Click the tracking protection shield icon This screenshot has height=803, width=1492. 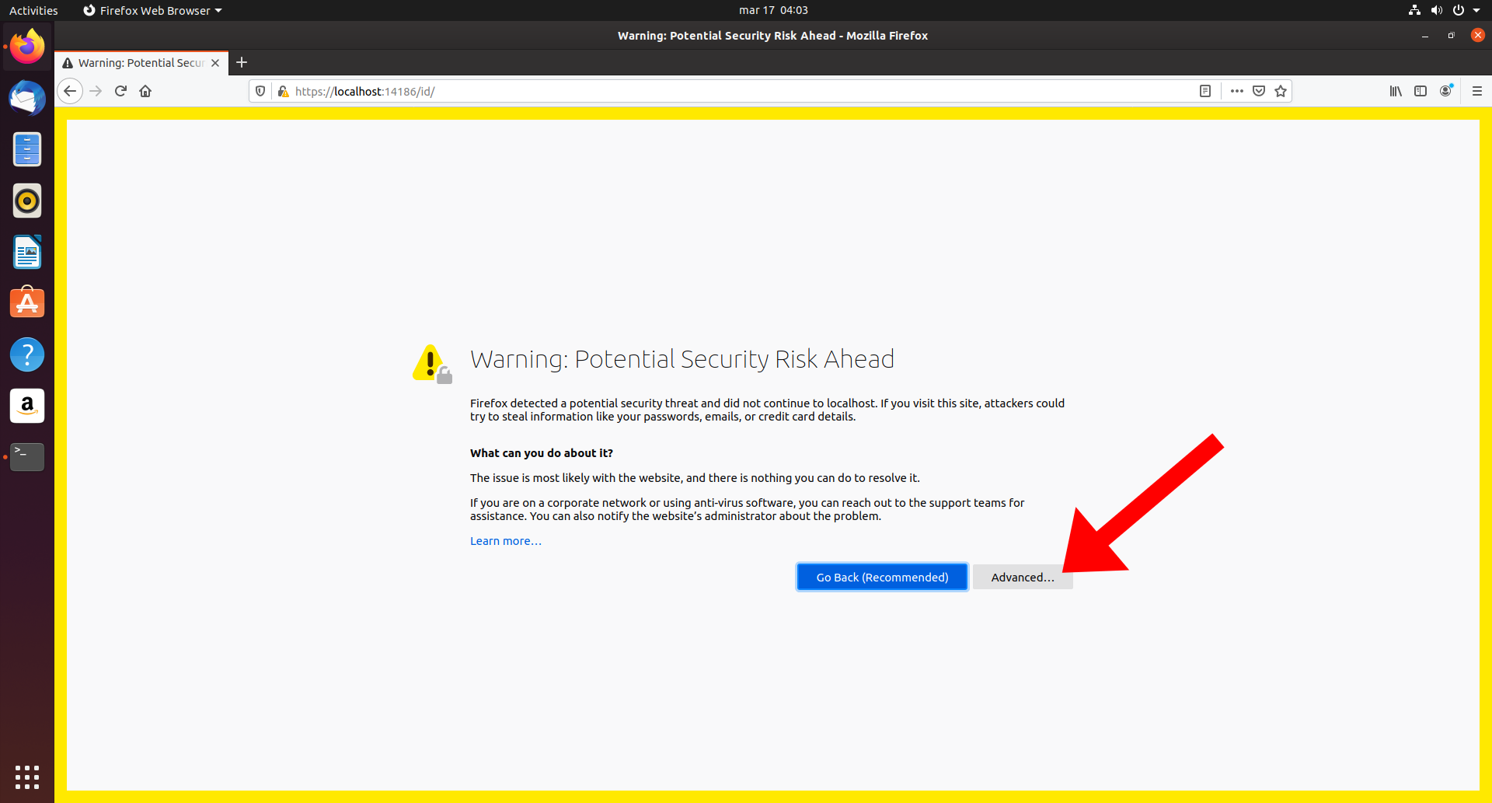click(x=260, y=91)
